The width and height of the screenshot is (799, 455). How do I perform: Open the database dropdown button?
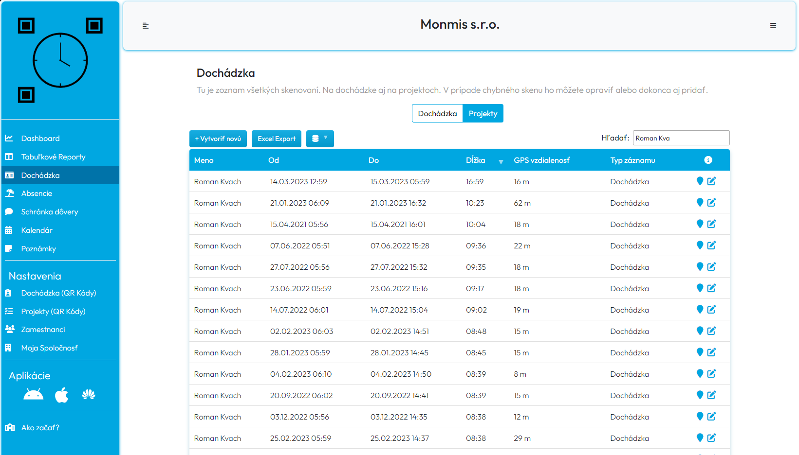[320, 139]
